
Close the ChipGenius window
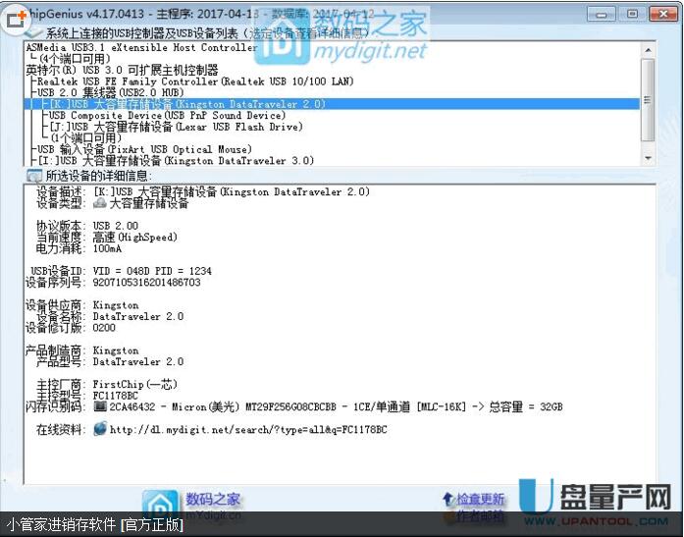tap(663, 14)
